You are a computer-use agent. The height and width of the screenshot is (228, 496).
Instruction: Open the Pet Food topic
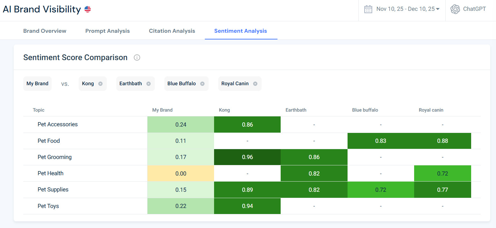[x=48, y=141]
